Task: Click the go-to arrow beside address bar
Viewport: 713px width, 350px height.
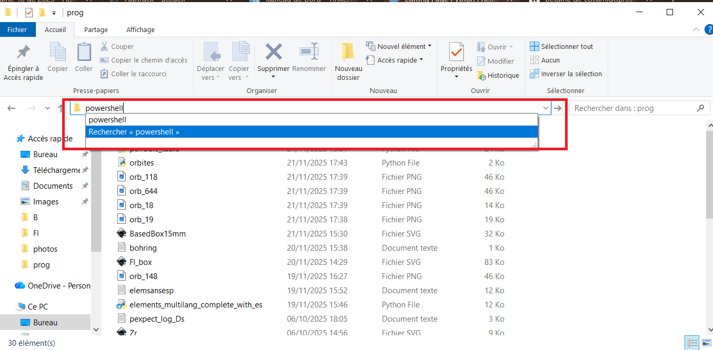Action: pyautogui.click(x=558, y=108)
